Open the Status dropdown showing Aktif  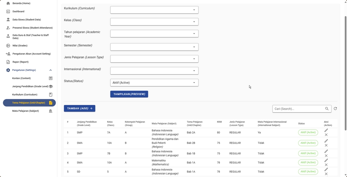[x=154, y=83]
